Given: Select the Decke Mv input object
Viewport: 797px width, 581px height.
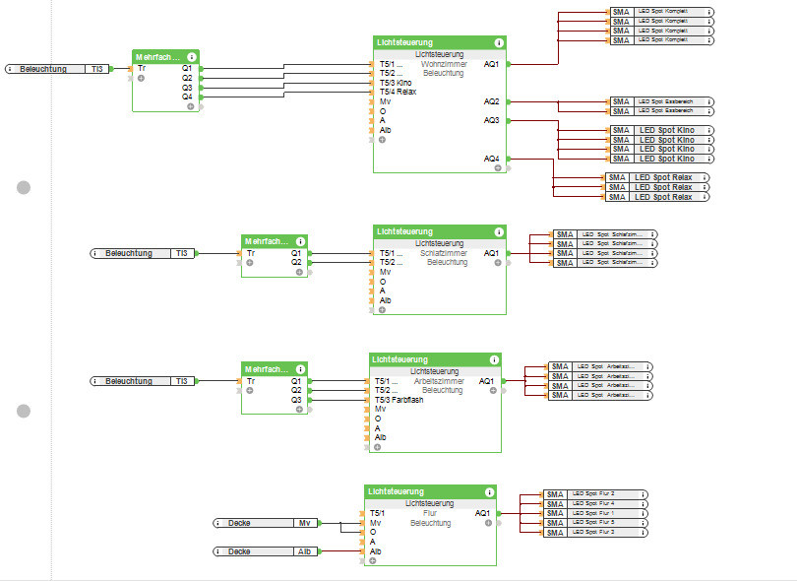Looking at the screenshot, I should click(266, 523).
